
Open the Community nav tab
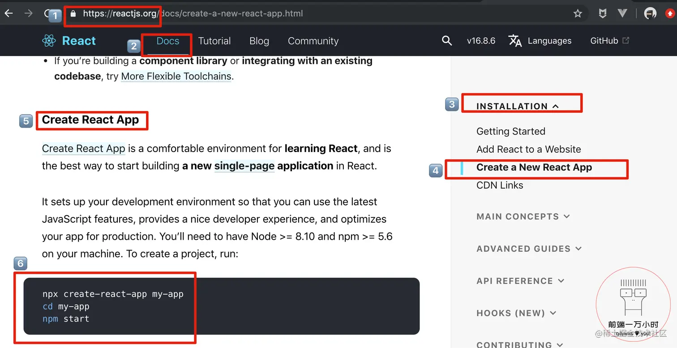313,41
